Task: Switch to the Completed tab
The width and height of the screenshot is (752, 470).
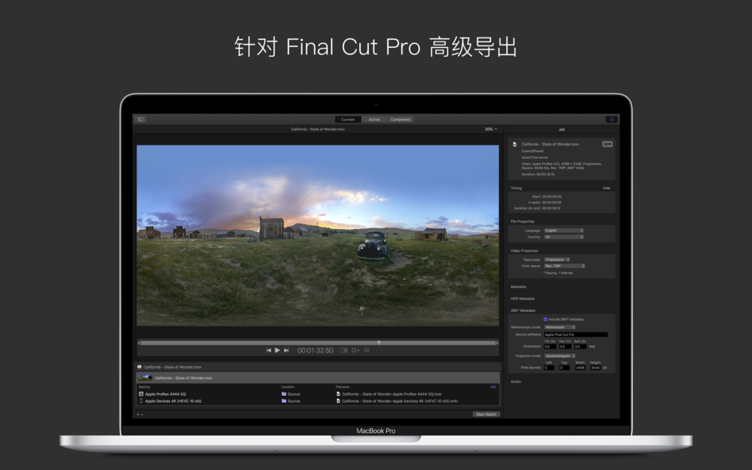Action: click(x=399, y=120)
